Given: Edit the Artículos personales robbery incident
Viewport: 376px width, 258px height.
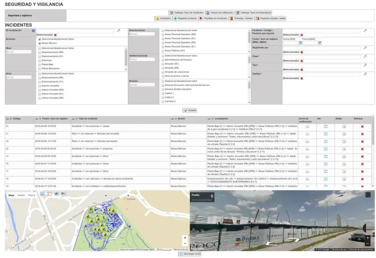Looking at the screenshot, I should (x=344, y=142).
